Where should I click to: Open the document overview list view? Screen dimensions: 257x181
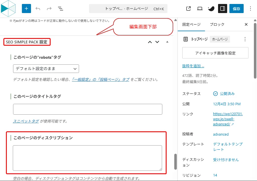(60, 9)
